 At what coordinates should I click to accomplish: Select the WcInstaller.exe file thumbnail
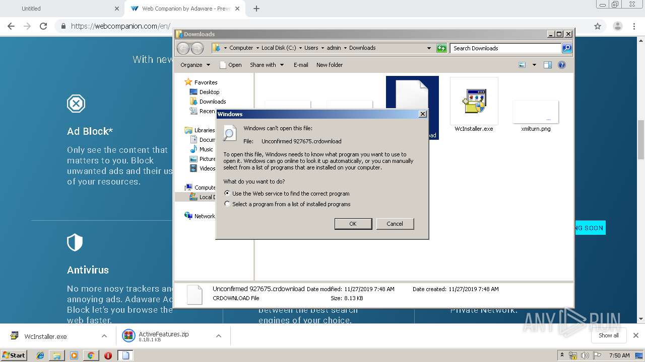[474, 105]
